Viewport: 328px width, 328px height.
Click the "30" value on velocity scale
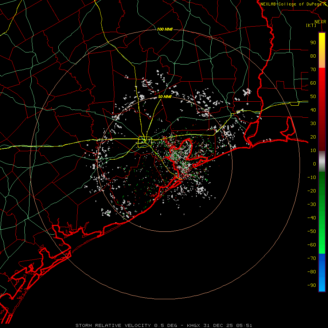tap(313, 124)
